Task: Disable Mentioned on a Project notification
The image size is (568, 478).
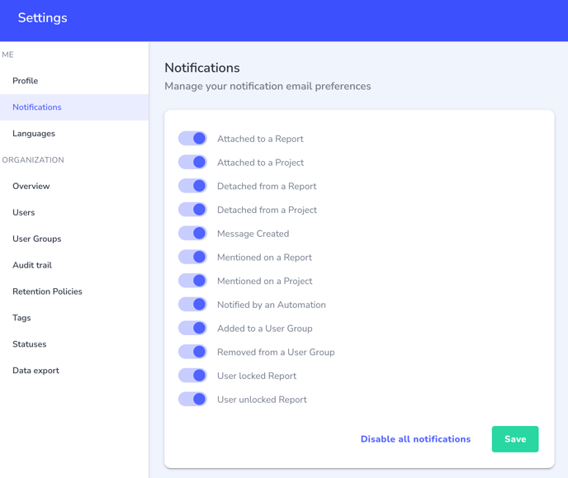Action: [x=192, y=281]
